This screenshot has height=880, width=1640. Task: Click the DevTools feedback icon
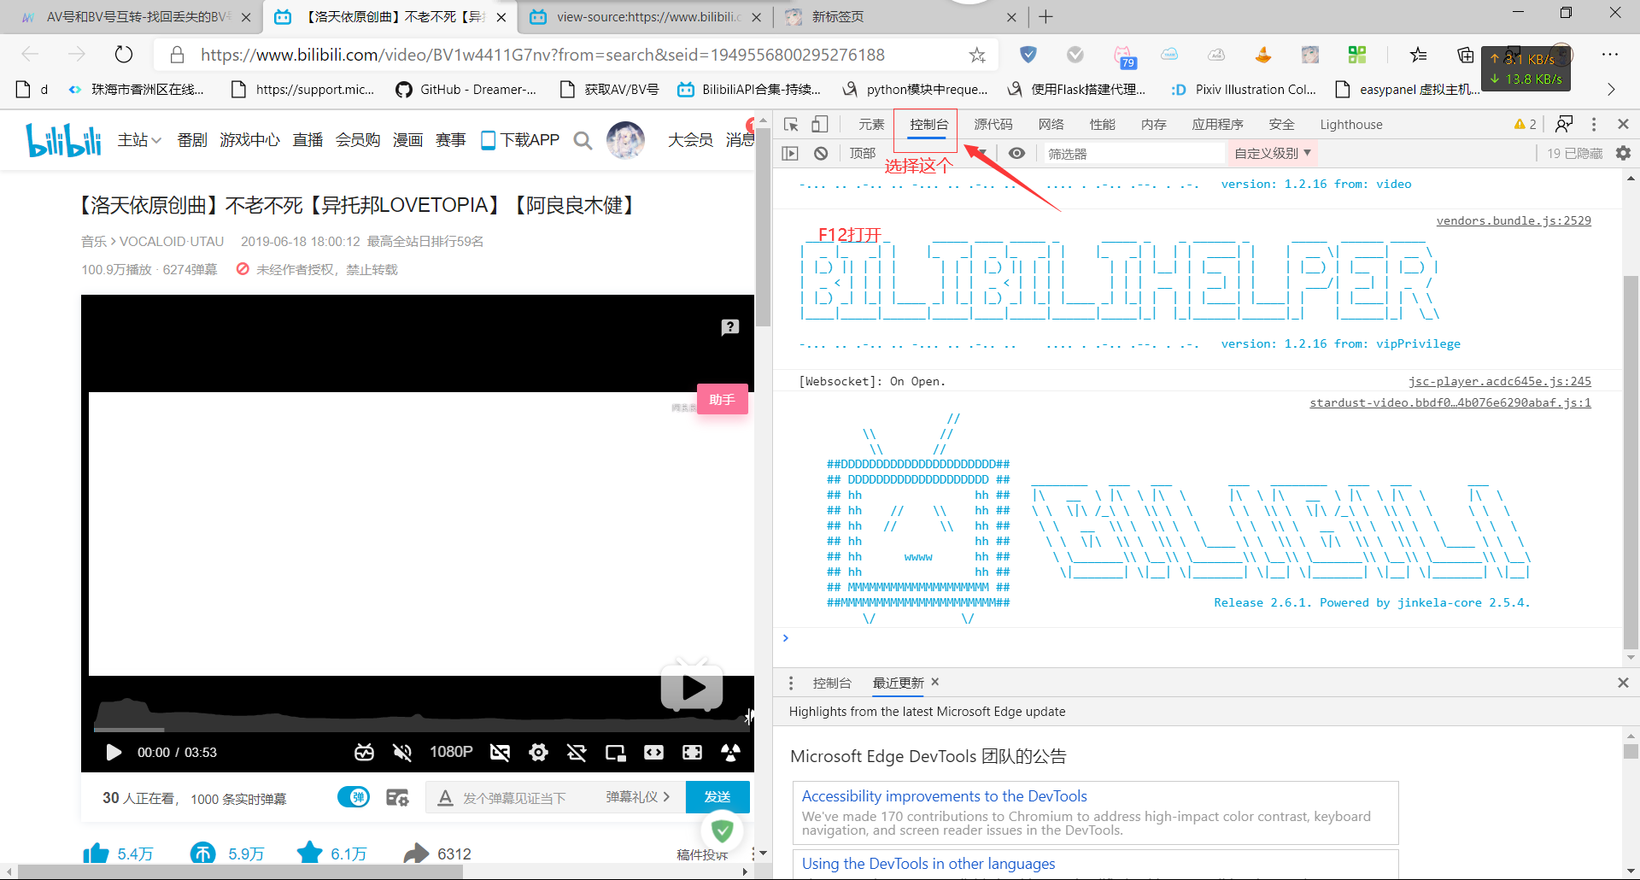[x=1564, y=125]
